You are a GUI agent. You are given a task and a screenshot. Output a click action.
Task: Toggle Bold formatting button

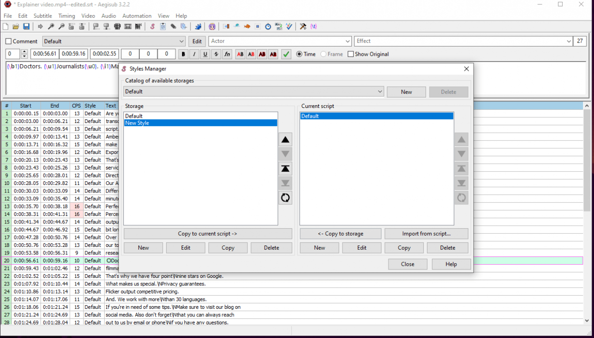click(183, 54)
